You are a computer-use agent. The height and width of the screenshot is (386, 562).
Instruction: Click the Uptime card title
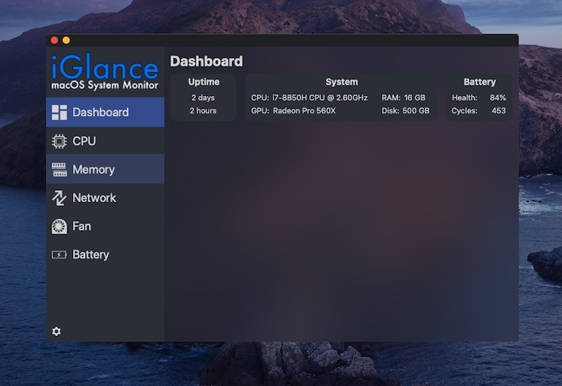[x=204, y=82]
